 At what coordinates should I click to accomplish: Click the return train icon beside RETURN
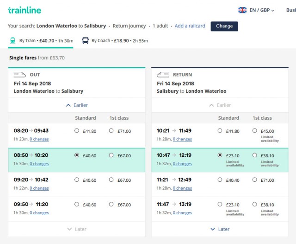163,75
